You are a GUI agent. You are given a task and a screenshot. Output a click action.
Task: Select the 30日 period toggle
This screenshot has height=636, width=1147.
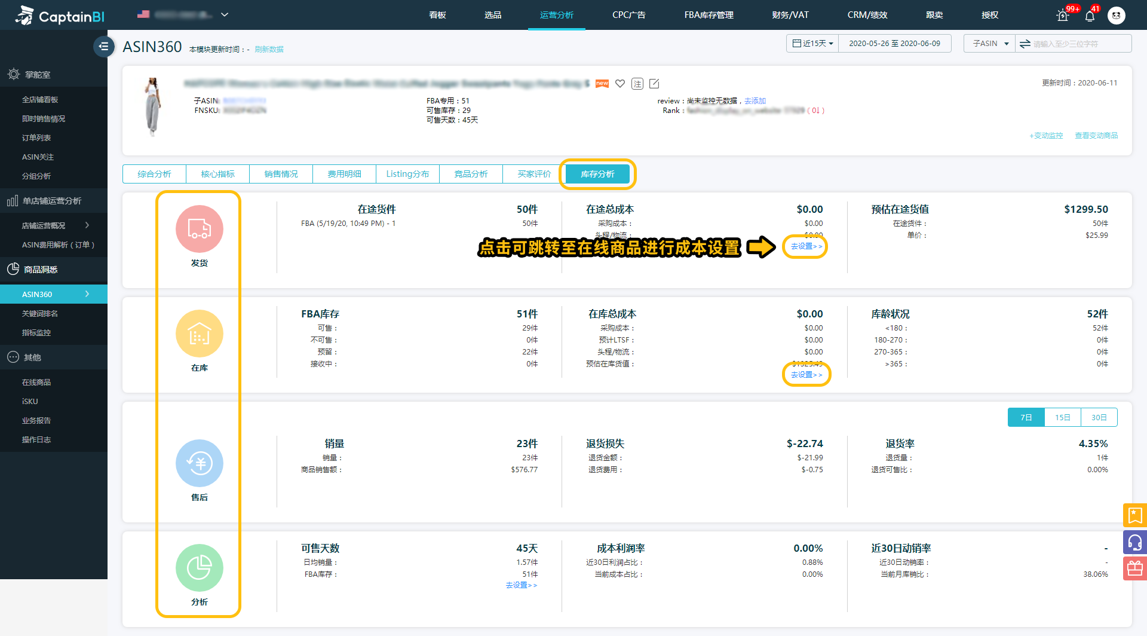point(1099,417)
